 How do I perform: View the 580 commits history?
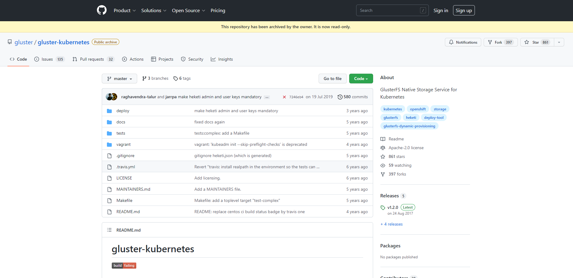[353, 97]
